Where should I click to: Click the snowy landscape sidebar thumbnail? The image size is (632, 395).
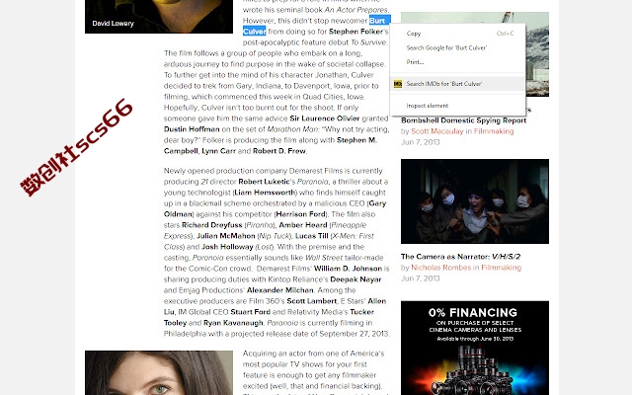coord(537,54)
